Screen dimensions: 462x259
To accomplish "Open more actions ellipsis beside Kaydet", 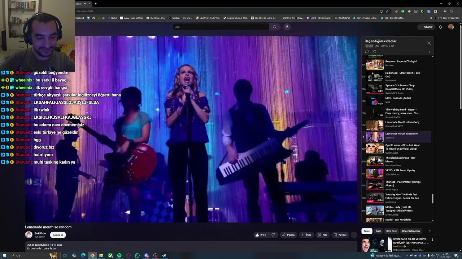I will click(354, 235).
